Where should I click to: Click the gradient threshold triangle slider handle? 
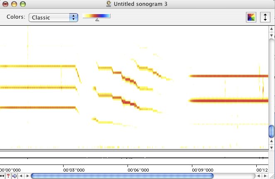click(x=97, y=20)
